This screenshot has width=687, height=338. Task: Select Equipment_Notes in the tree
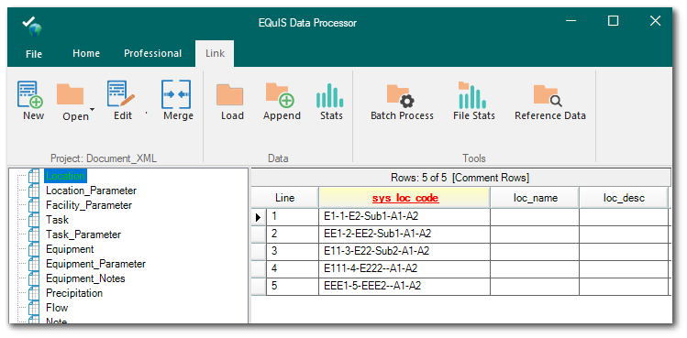(85, 278)
